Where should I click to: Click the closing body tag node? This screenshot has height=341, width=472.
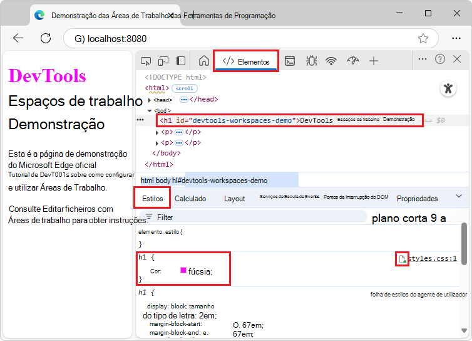(167, 153)
